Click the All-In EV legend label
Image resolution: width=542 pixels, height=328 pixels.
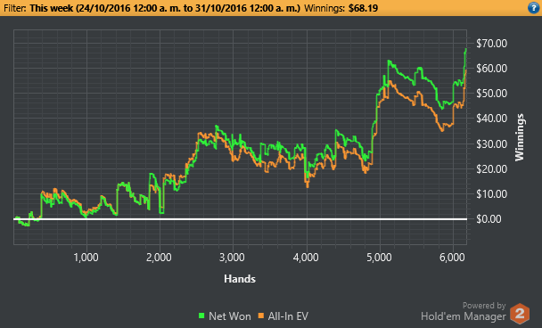tap(288, 316)
